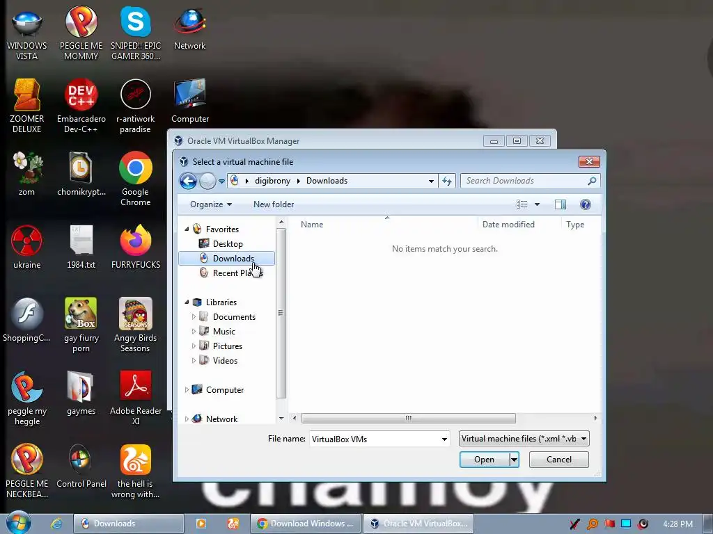
Task: Open the Internet Explorer taskbar icon
Action: pyautogui.click(x=56, y=524)
